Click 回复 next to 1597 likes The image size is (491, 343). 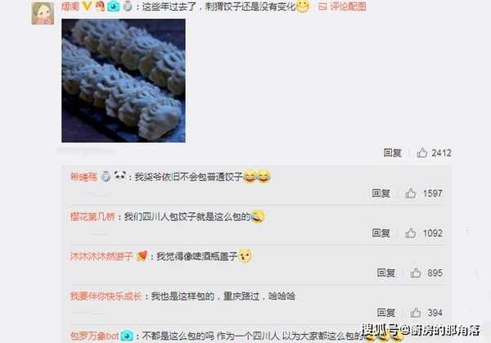point(381,193)
